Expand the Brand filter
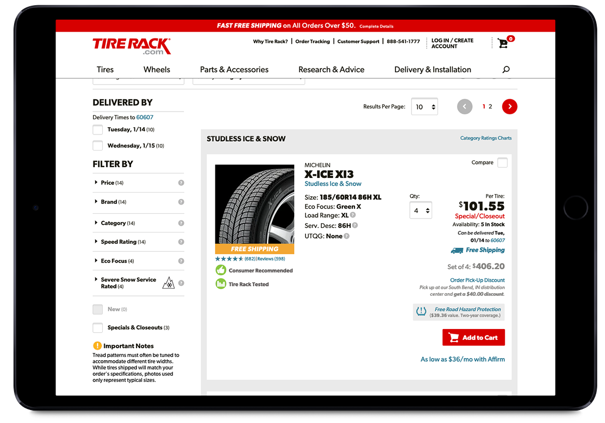605x423 pixels. [x=114, y=202]
